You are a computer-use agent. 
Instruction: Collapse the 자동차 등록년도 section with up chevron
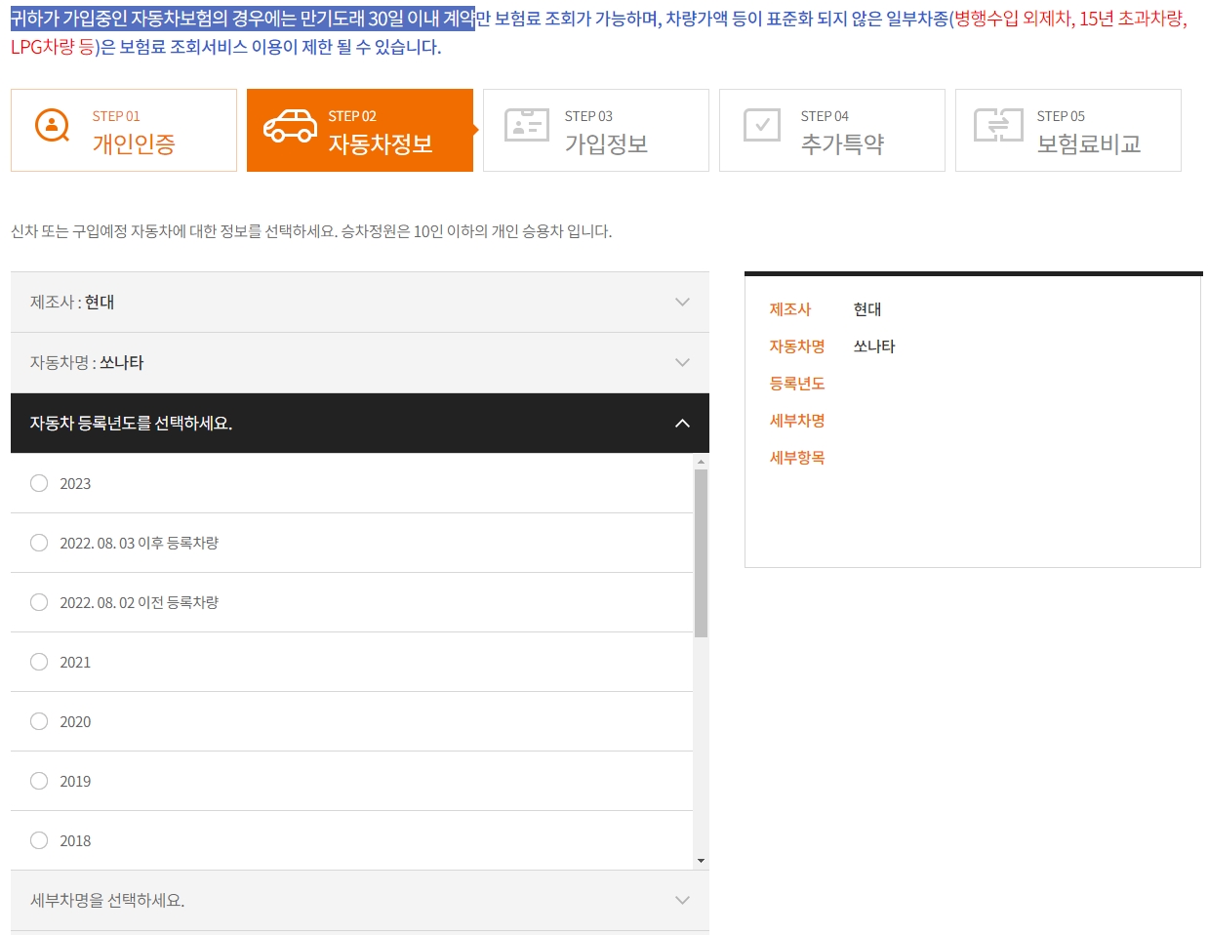[682, 424]
